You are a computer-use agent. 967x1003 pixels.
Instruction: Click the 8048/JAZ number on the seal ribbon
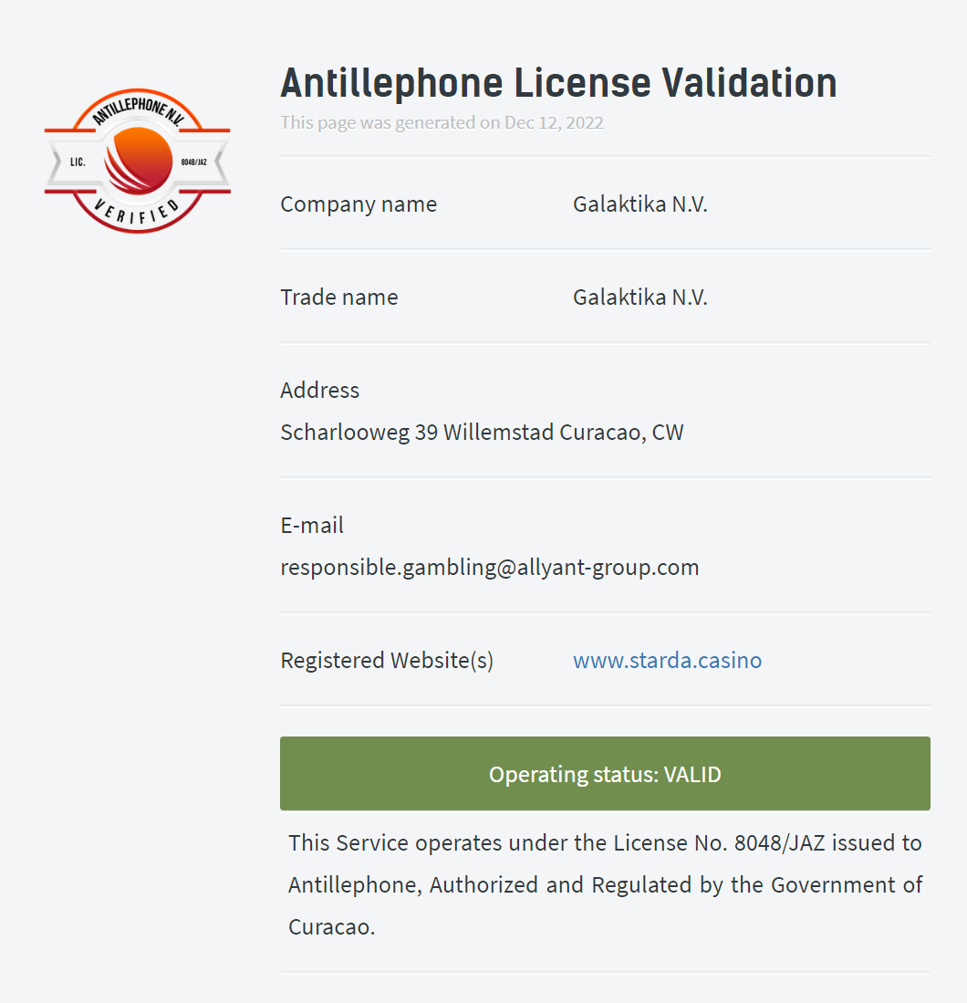click(x=193, y=162)
